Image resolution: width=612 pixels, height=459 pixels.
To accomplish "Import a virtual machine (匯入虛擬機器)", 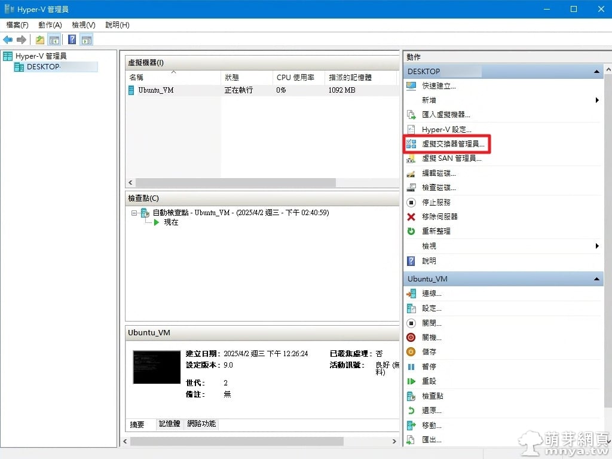I will click(445, 115).
